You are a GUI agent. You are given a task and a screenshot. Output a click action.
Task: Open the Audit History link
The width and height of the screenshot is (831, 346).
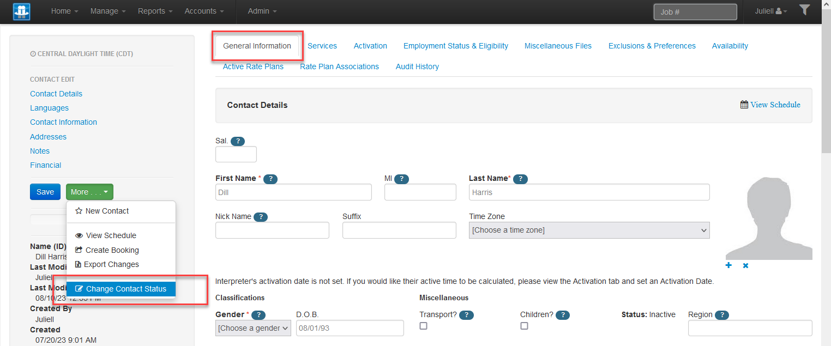[x=417, y=66]
